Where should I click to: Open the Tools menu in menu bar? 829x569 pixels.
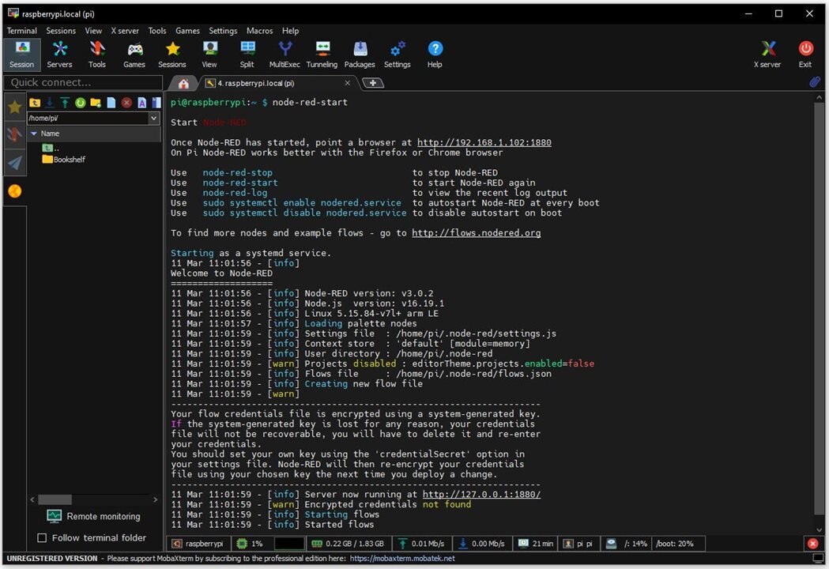pyautogui.click(x=157, y=31)
